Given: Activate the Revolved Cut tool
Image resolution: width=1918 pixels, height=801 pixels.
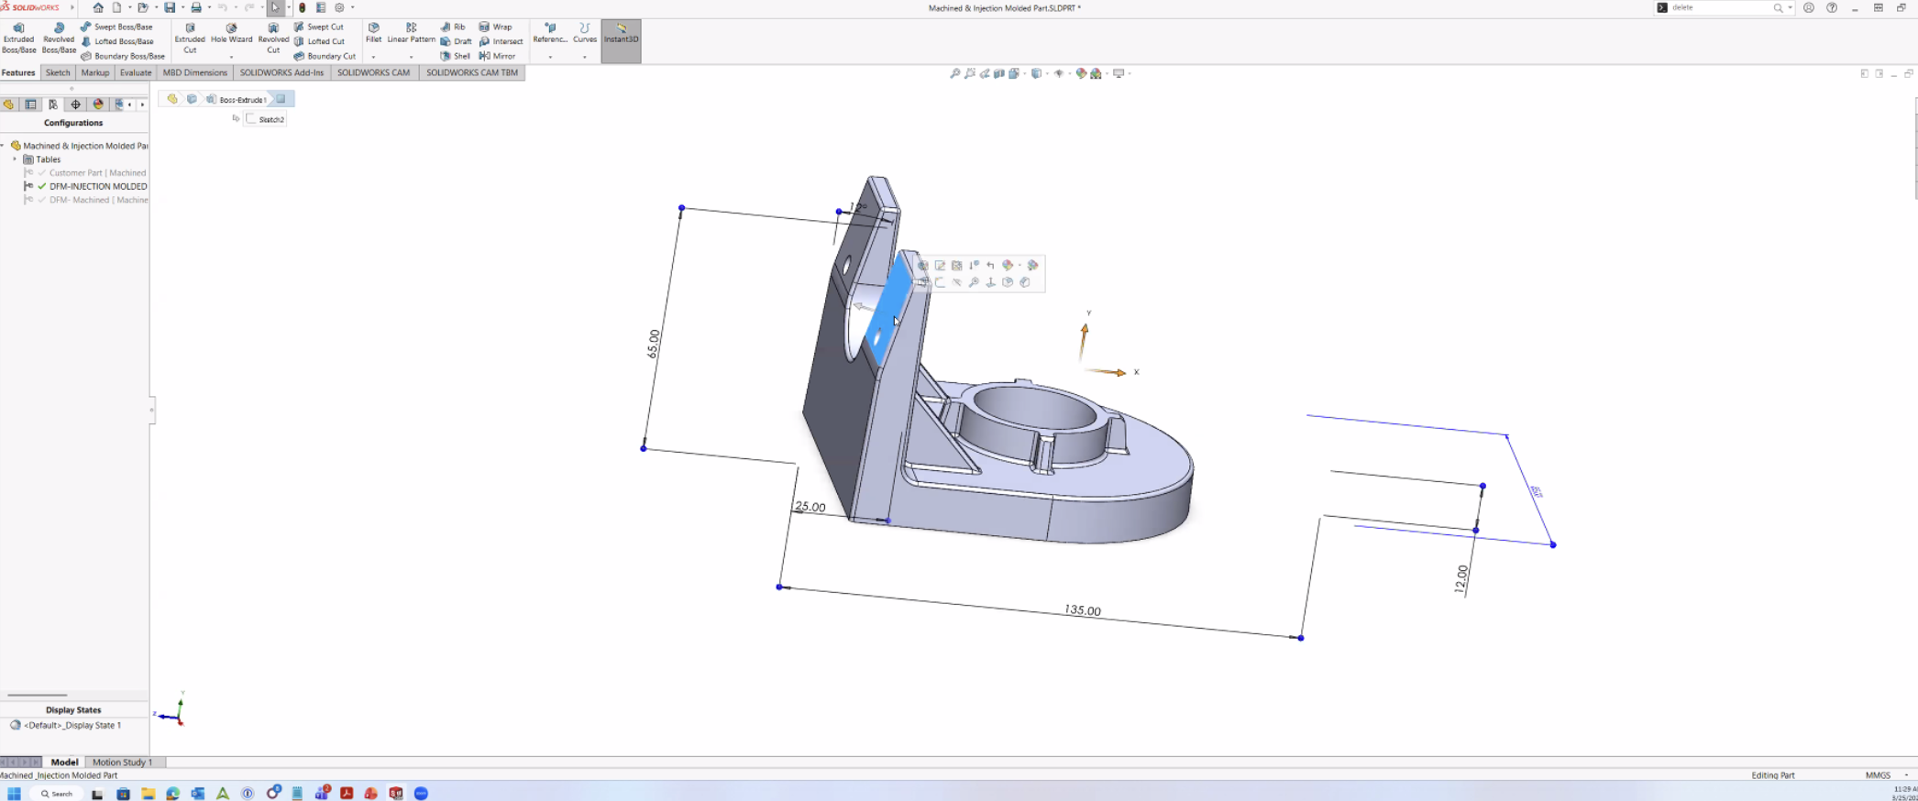Looking at the screenshot, I should [273, 38].
